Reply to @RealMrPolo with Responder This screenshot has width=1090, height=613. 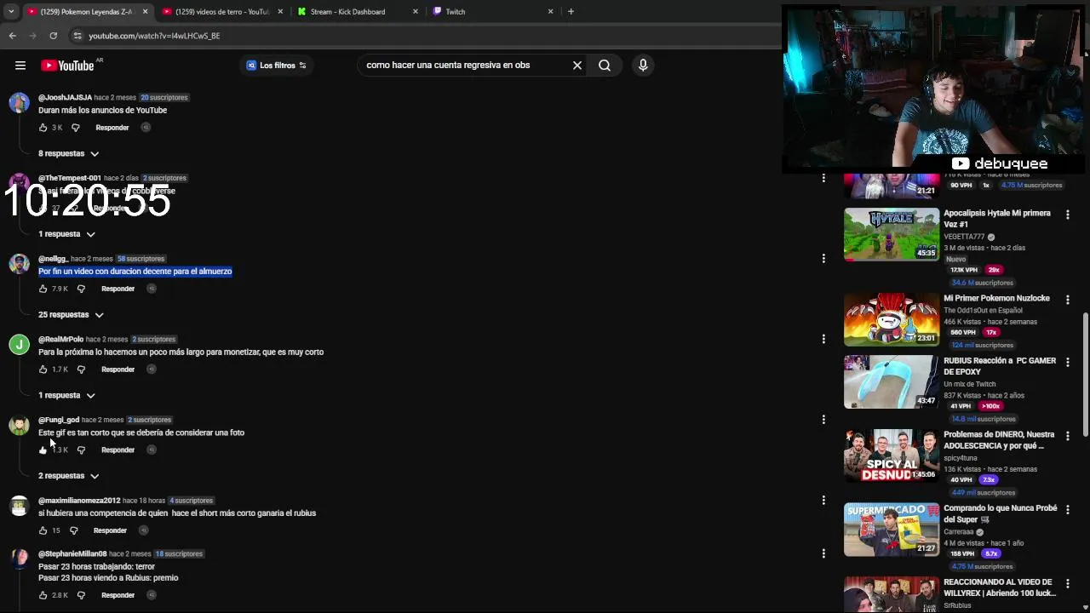[118, 370]
